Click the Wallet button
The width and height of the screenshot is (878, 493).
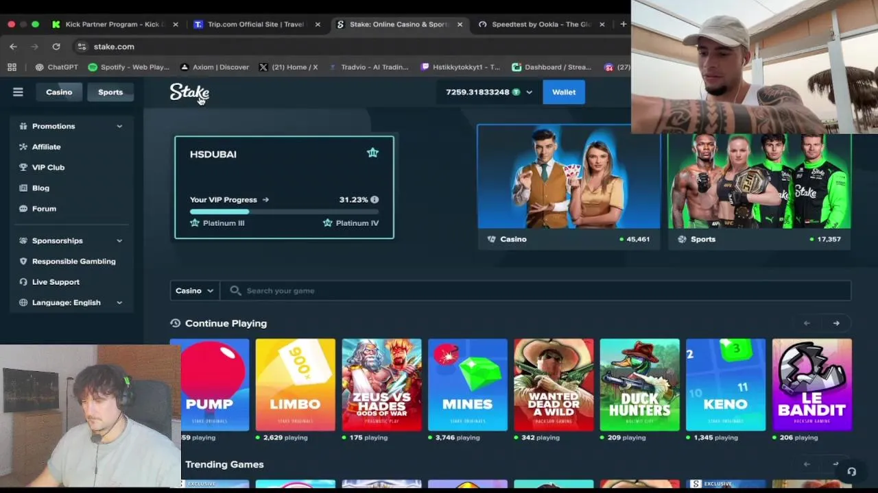pyautogui.click(x=564, y=92)
